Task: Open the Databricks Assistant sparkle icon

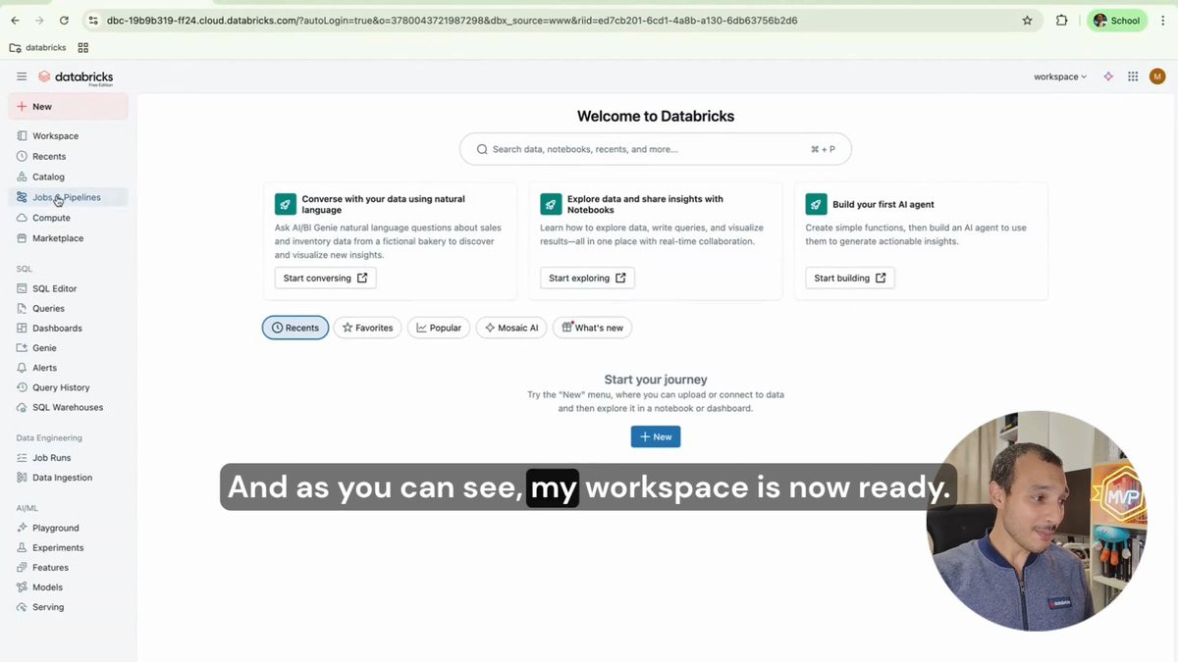Action: tap(1108, 76)
